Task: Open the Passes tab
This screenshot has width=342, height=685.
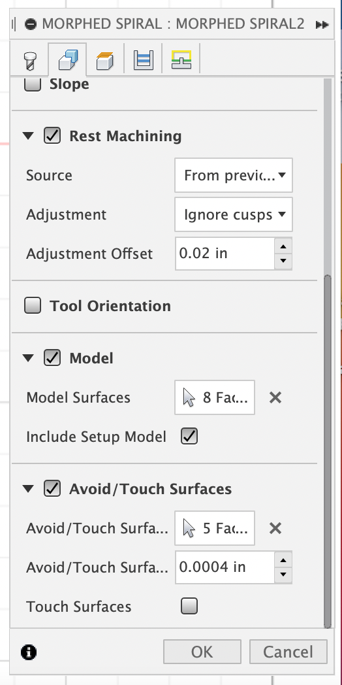Action: click(143, 60)
